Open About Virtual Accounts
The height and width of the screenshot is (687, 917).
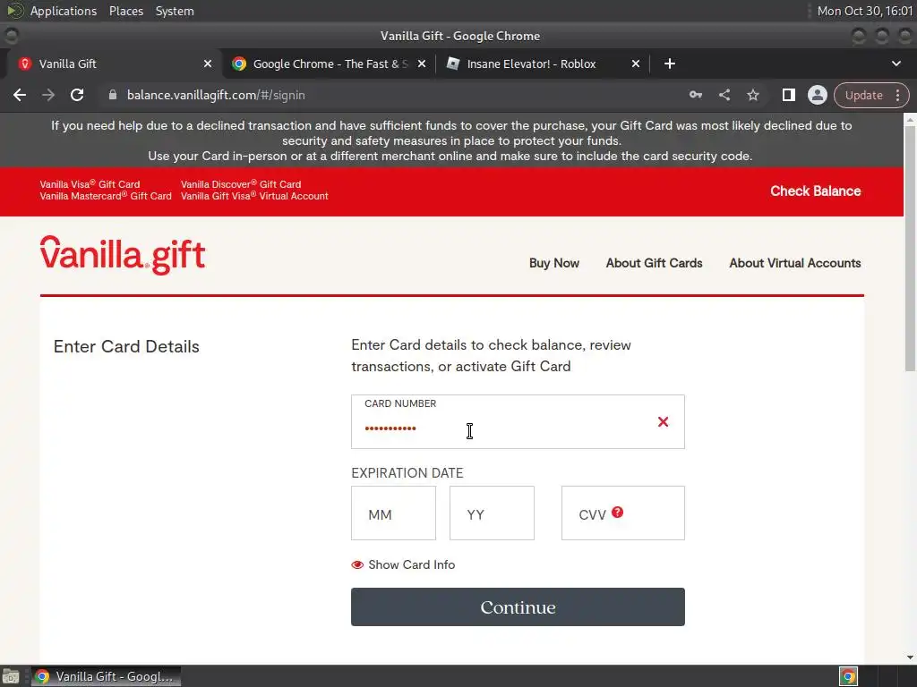click(x=795, y=263)
